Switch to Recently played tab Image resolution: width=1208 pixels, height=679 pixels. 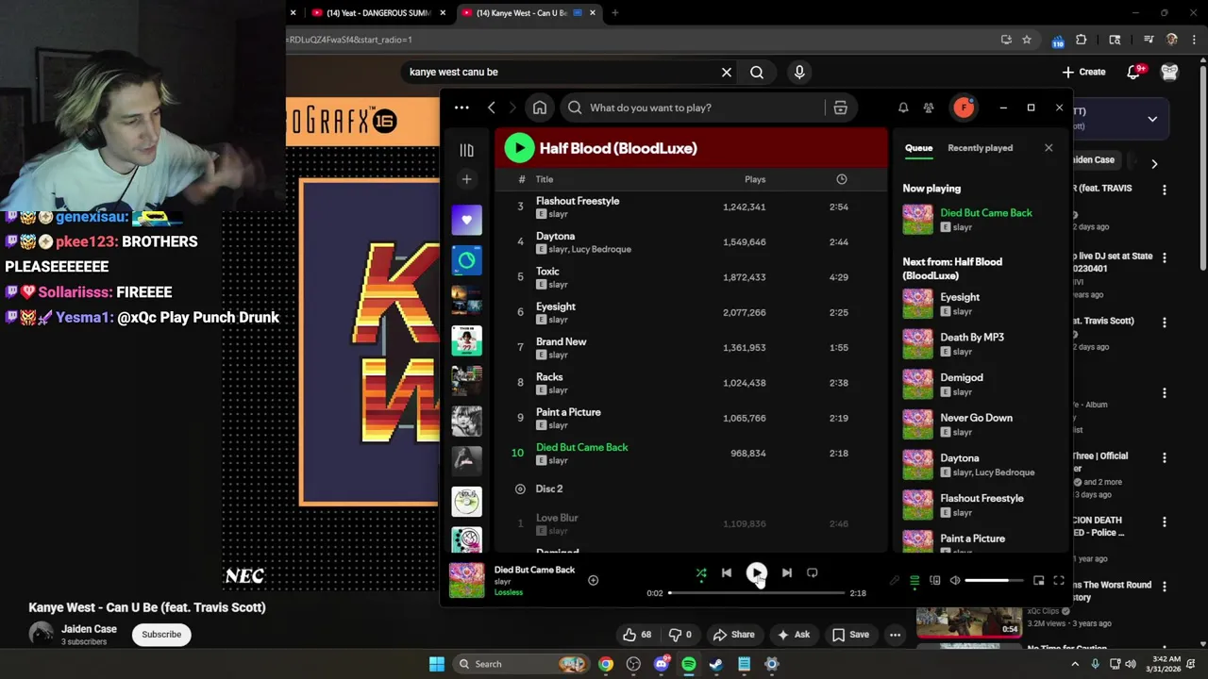pyautogui.click(x=980, y=148)
